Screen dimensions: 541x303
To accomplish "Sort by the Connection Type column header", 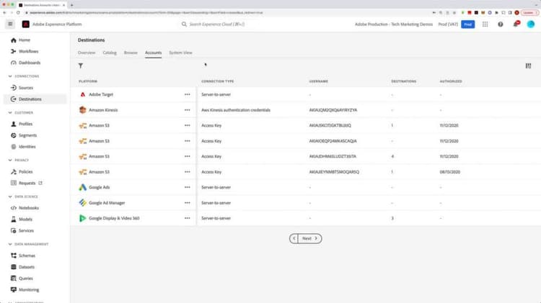I will 217,81.
